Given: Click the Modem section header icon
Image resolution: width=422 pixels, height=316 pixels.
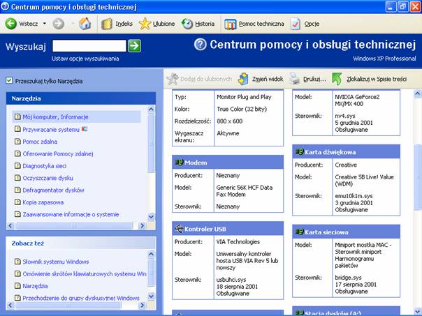Looking at the screenshot, I should pyautogui.click(x=179, y=162).
